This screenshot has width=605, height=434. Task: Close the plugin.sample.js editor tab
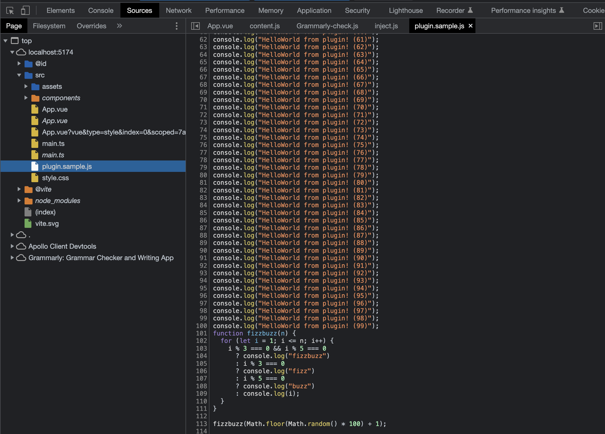pos(470,26)
